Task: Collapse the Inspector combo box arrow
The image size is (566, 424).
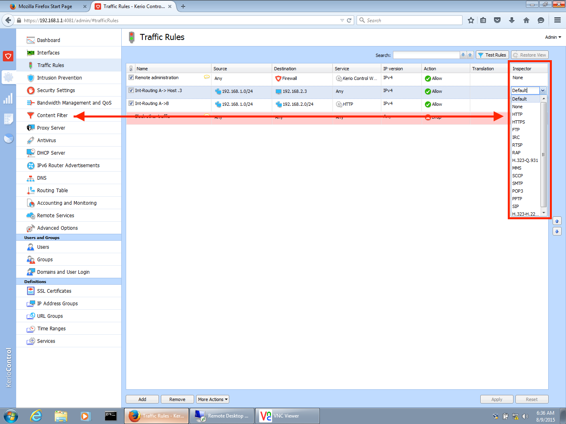Action: point(543,90)
